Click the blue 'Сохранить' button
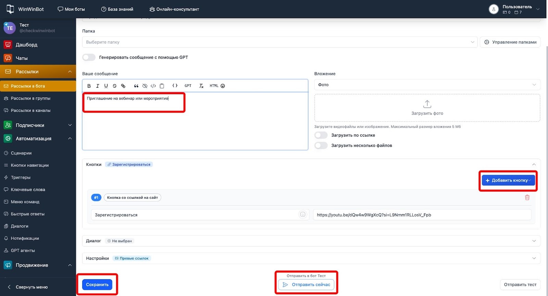 pos(97,285)
